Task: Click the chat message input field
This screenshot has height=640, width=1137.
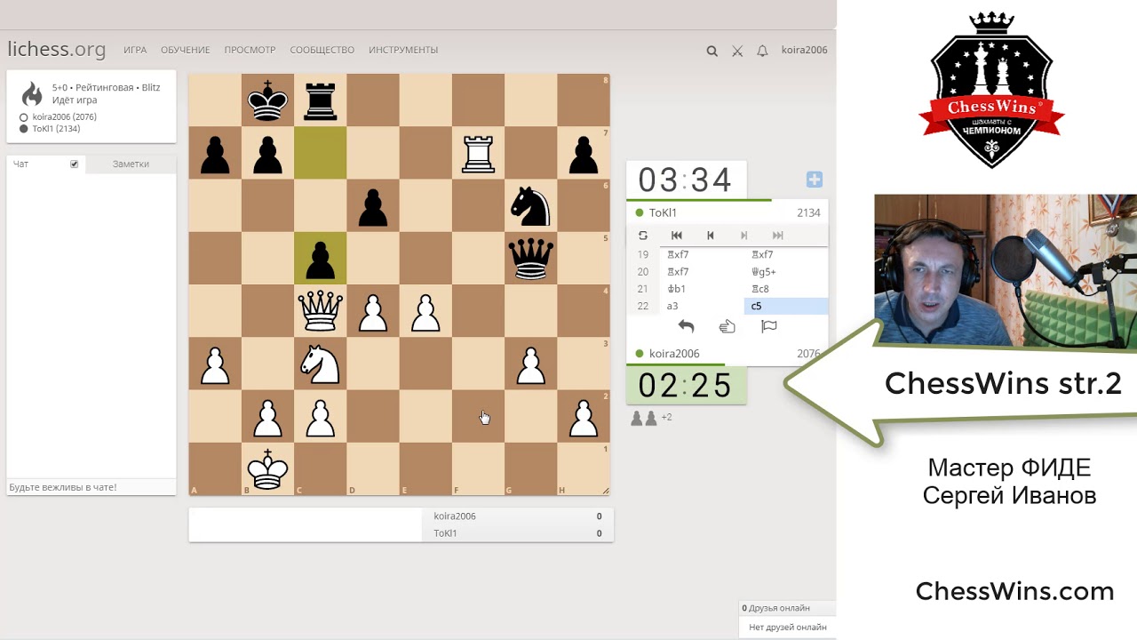Action: click(91, 487)
